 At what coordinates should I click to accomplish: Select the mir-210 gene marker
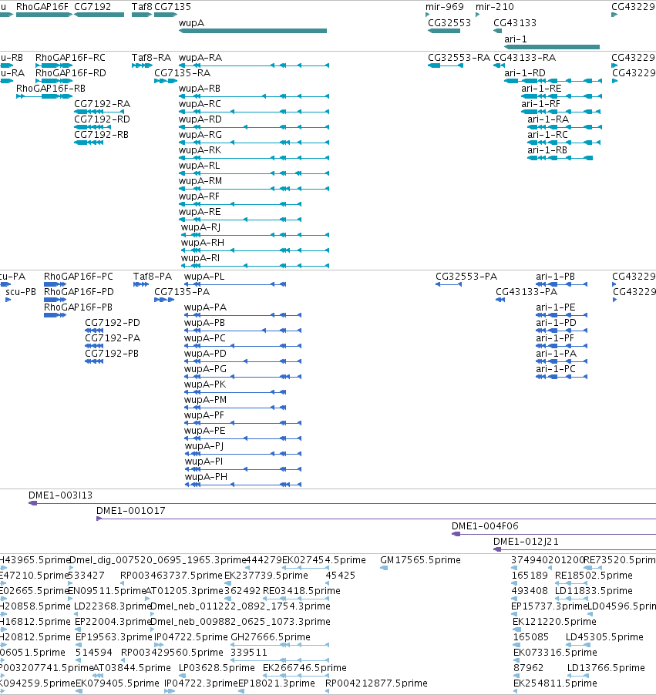(477, 15)
